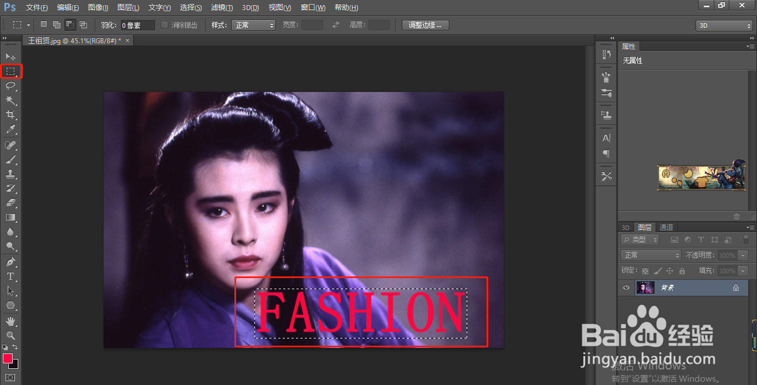The image size is (757, 385).
Task: Select the Lasso tool
Action: pyautogui.click(x=11, y=85)
